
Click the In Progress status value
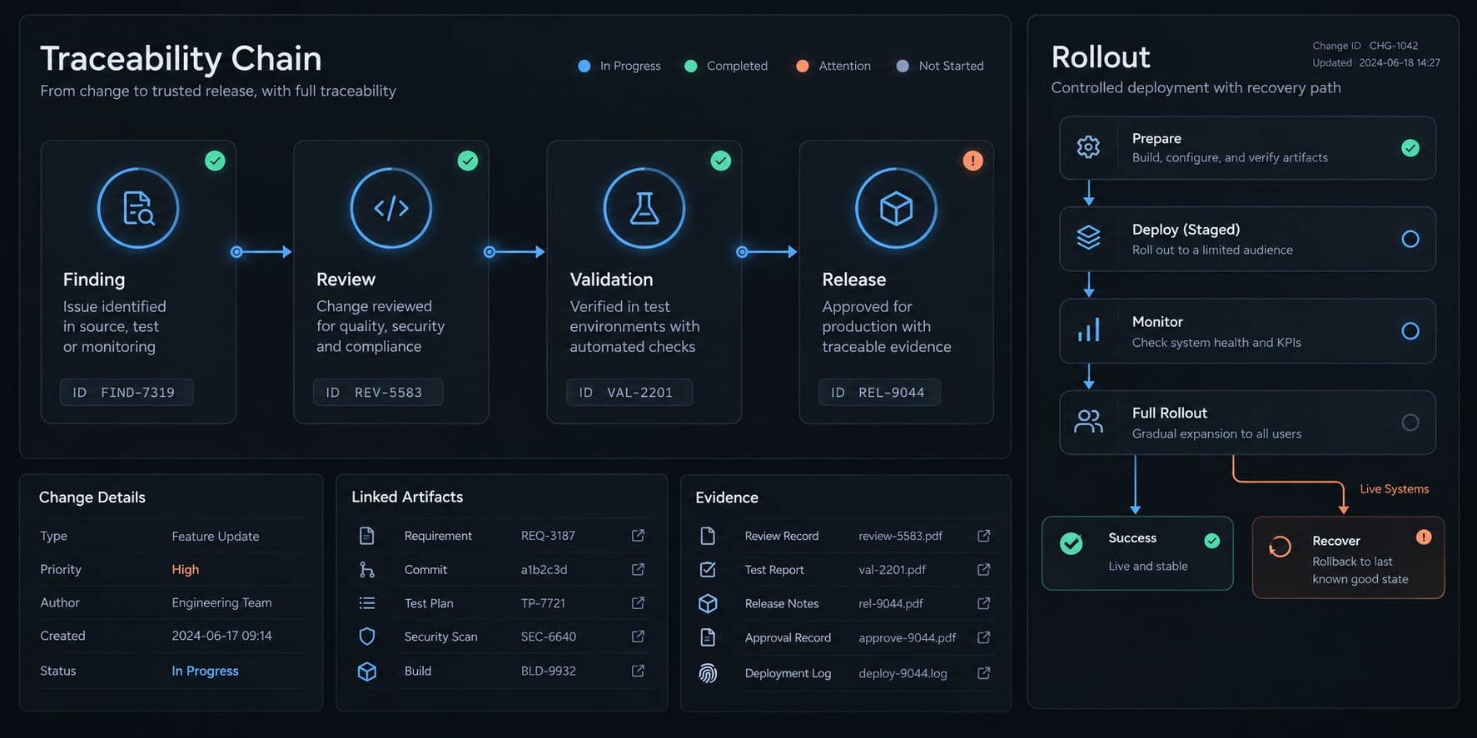[205, 671]
